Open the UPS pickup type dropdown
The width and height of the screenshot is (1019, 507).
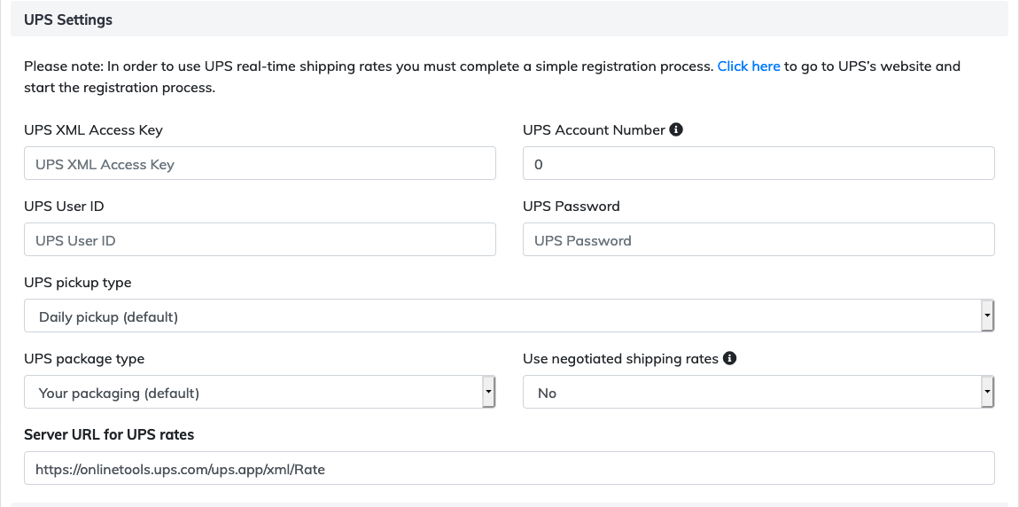pos(509,316)
